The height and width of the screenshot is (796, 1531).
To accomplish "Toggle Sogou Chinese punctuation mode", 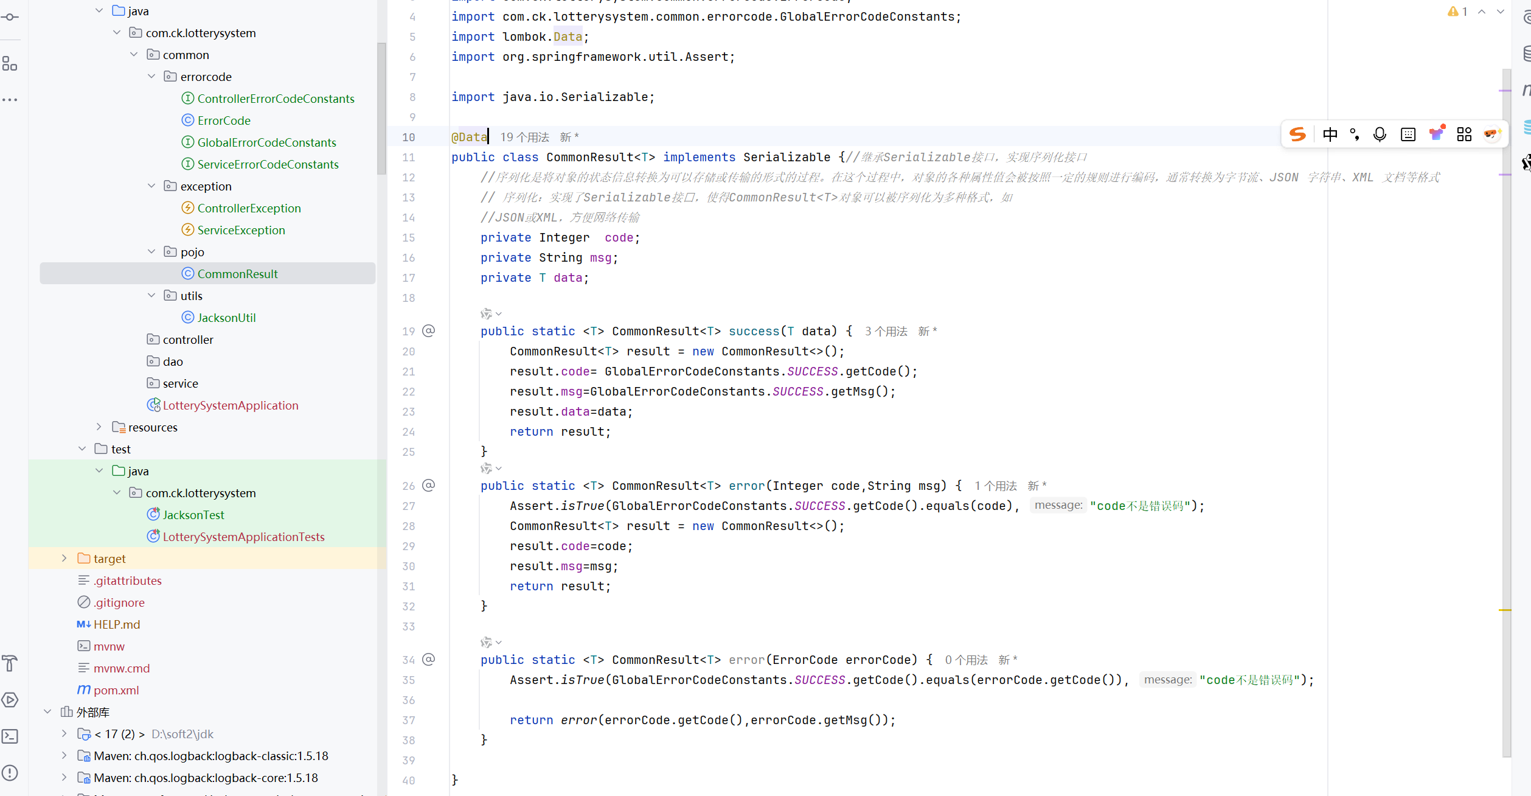I will click(x=1355, y=134).
